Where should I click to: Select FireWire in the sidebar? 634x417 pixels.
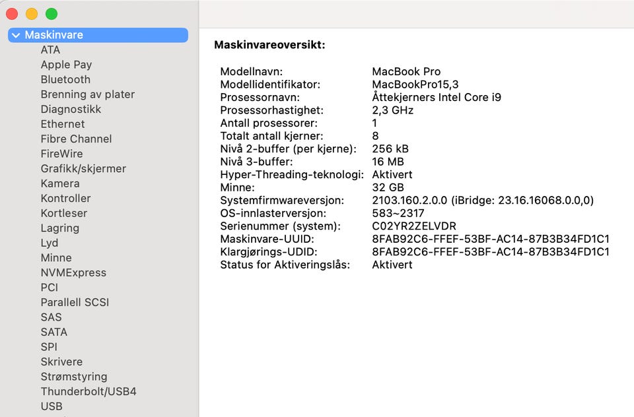click(62, 154)
